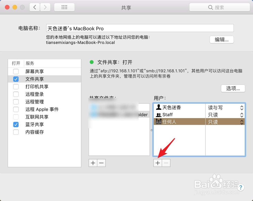Uncheck the 文件共享 checkbox
This screenshot has width=253, height=201.
[16, 79]
